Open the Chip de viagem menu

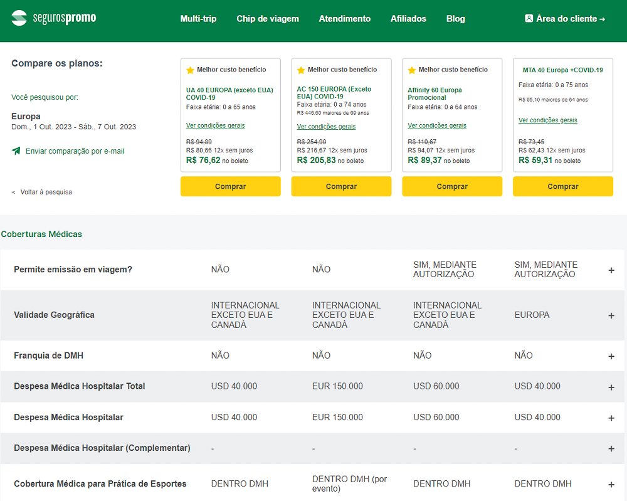(268, 19)
